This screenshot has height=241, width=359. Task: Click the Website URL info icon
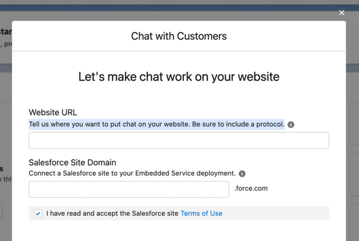[x=291, y=125]
